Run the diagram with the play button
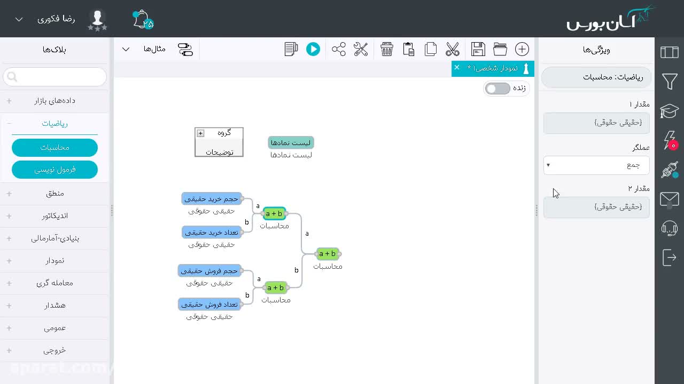The height and width of the screenshot is (384, 684). 313,49
